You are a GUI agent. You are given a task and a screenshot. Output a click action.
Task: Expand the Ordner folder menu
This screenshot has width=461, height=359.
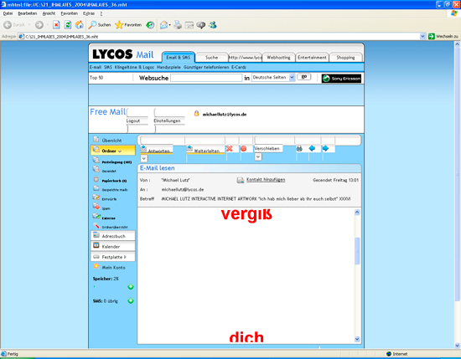[113, 151]
